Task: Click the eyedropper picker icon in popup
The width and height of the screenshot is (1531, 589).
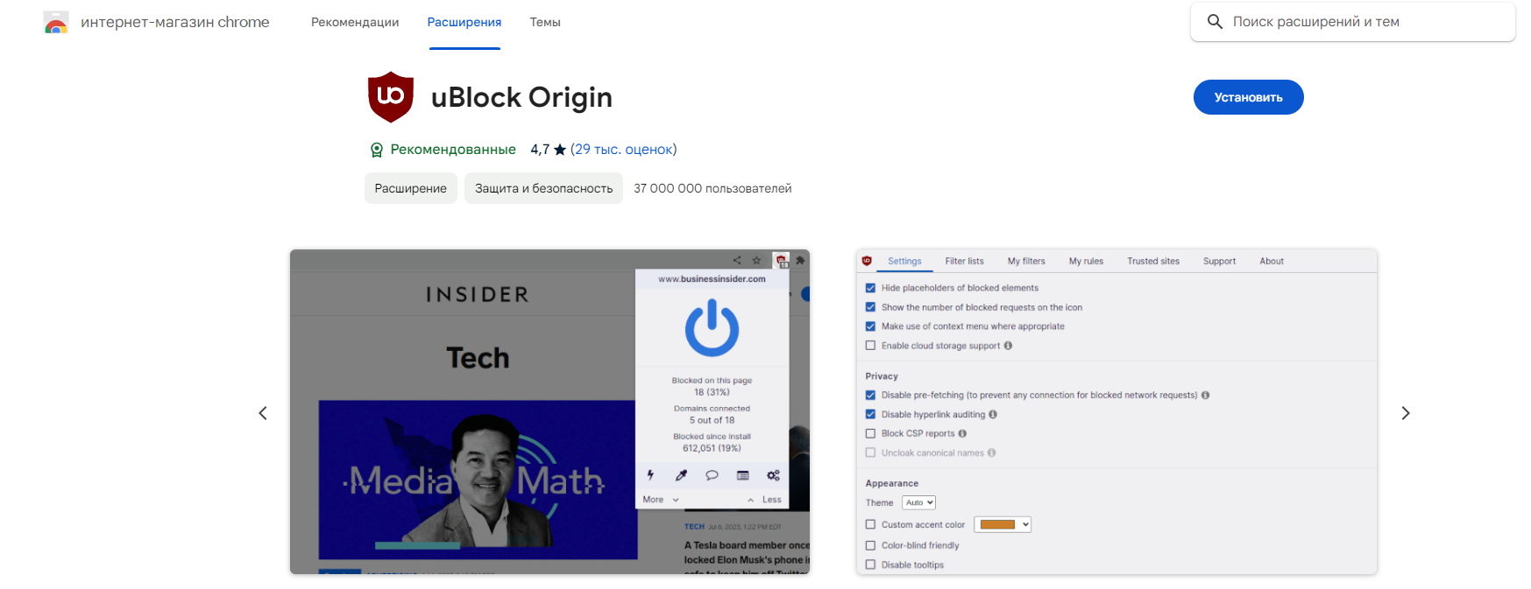Action: (681, 475)
